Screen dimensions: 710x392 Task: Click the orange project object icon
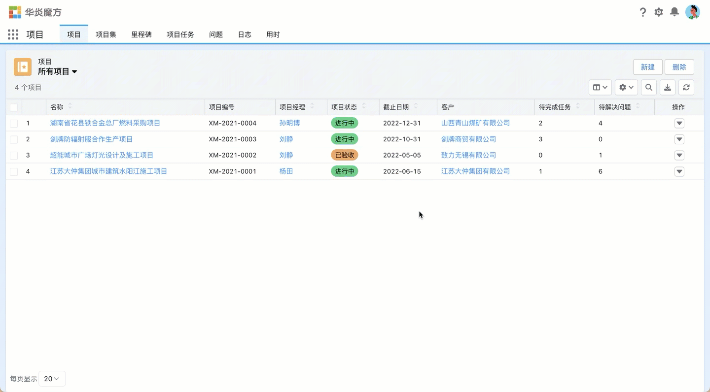[23, 67]
